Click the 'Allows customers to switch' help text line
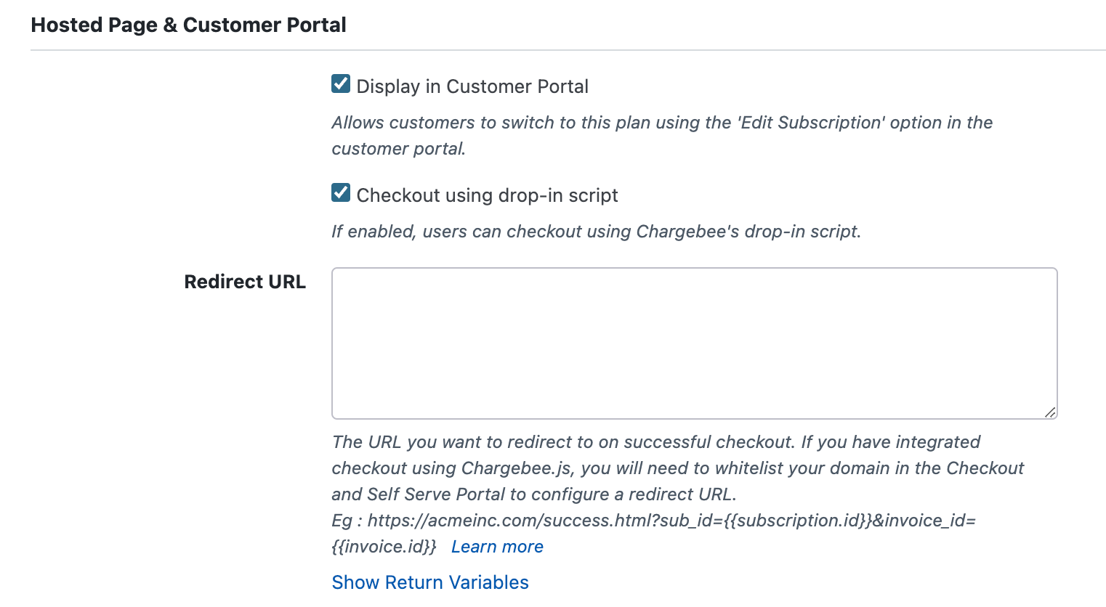The height and width of the screenshot is (607, 1106). click(661, 123)
